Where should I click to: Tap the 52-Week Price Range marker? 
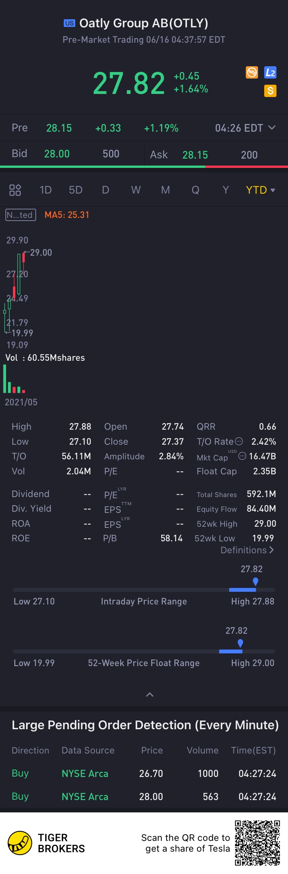click(240, 643)
